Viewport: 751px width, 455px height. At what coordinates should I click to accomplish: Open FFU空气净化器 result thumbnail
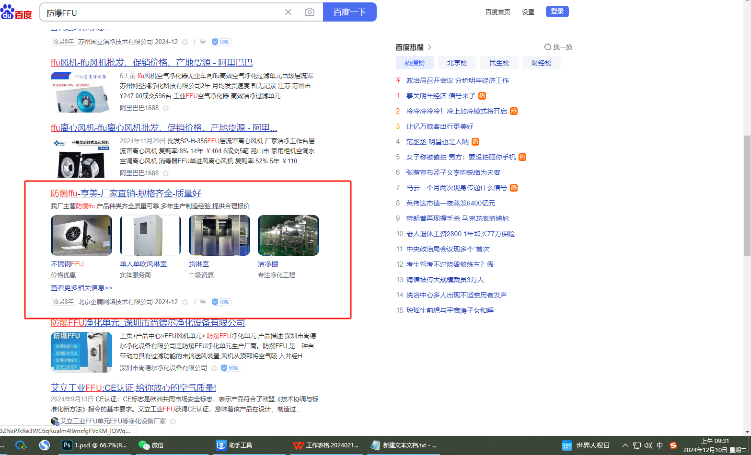tap(81, 92)
